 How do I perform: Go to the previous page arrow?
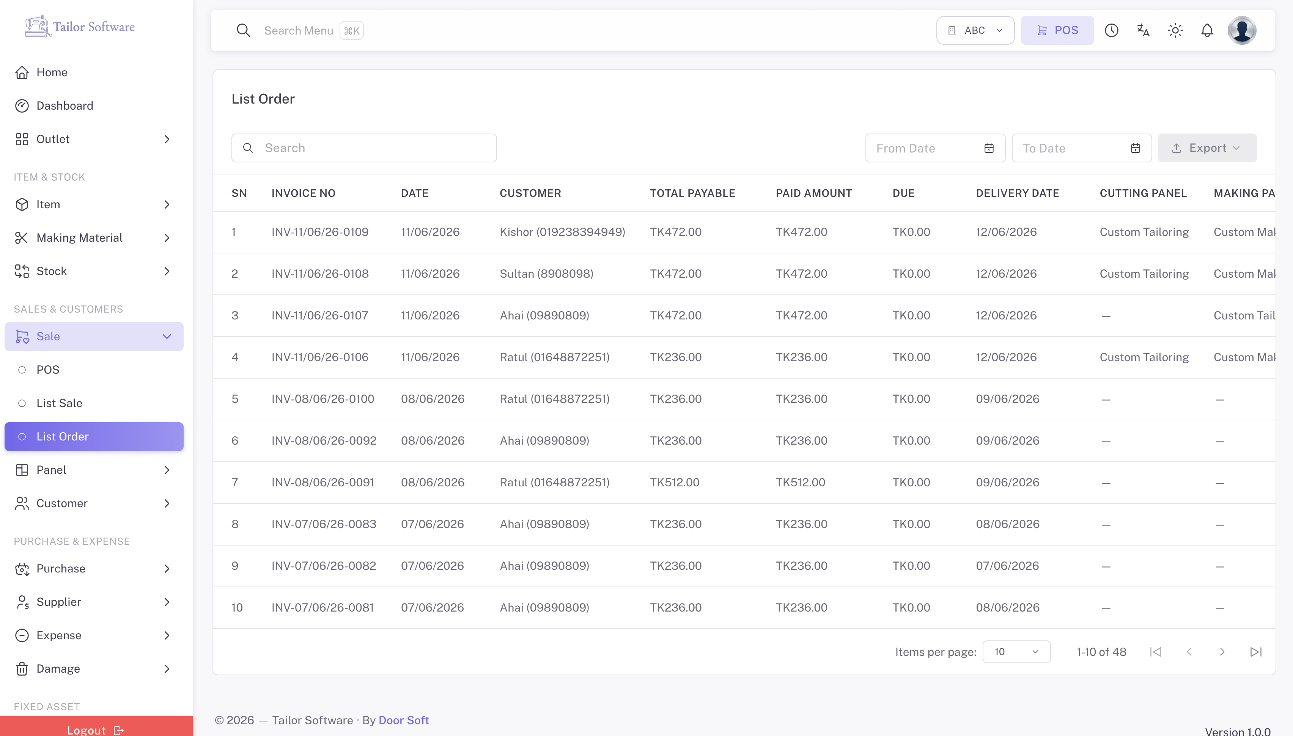(1189, 651)
